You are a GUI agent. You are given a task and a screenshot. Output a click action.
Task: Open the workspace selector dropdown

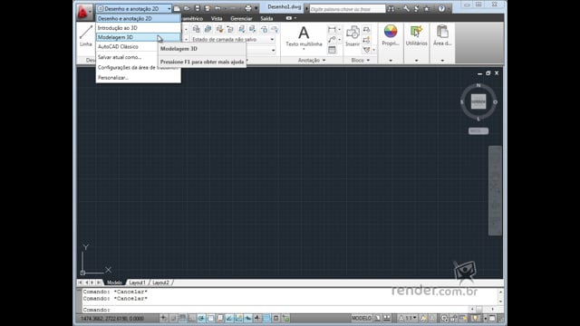tap(134, 8)
